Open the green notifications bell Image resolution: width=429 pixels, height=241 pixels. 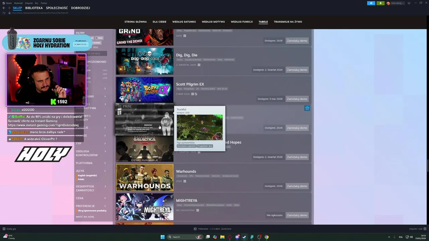click(380, 3)
